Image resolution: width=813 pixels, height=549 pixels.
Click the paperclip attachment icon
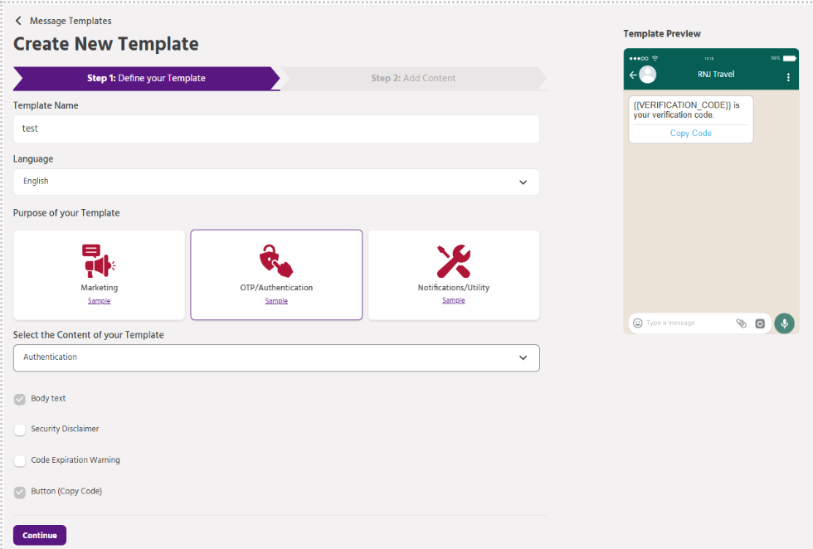pyautogui.click(x=741, y=323)
